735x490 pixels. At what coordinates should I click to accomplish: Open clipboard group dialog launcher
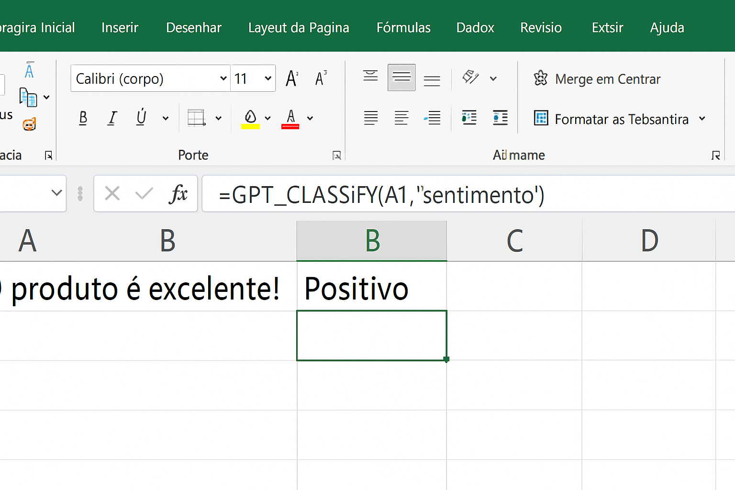48,155
